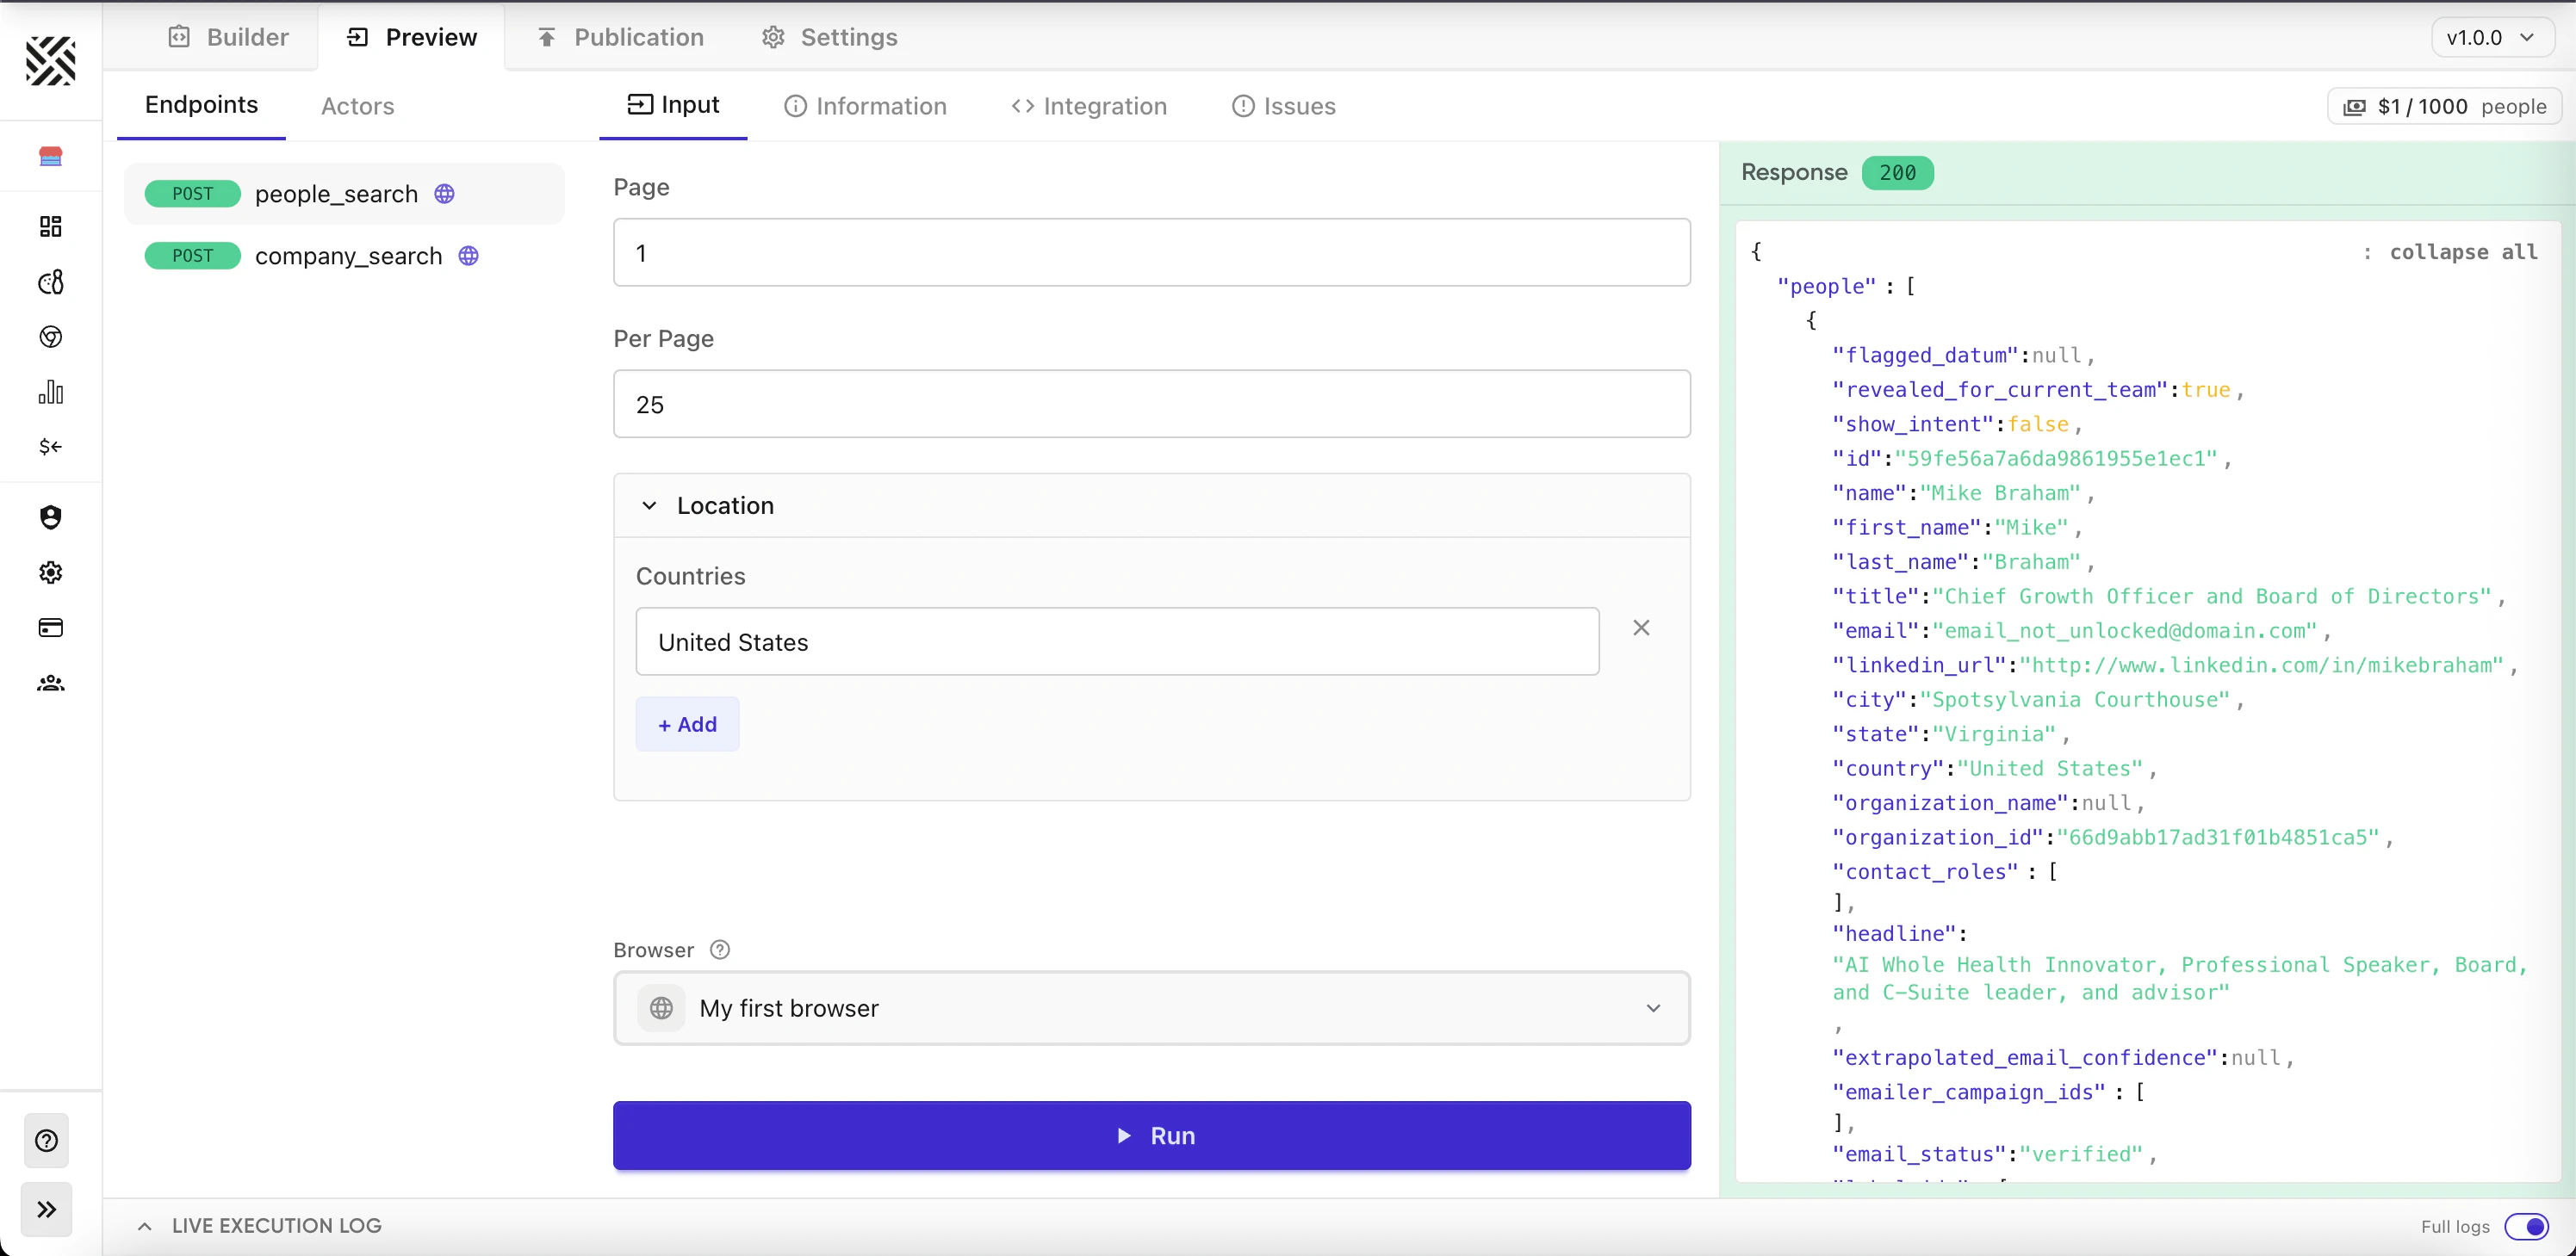The height and width of the screenshot is (1256, 2576).
Task: Click the email_not_unlocked@domain.com value
Action: pos(2124,630)
